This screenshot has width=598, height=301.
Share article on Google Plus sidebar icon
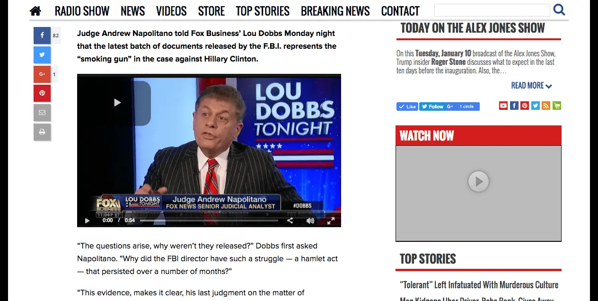pyautogui.click(x=42, y=74)
